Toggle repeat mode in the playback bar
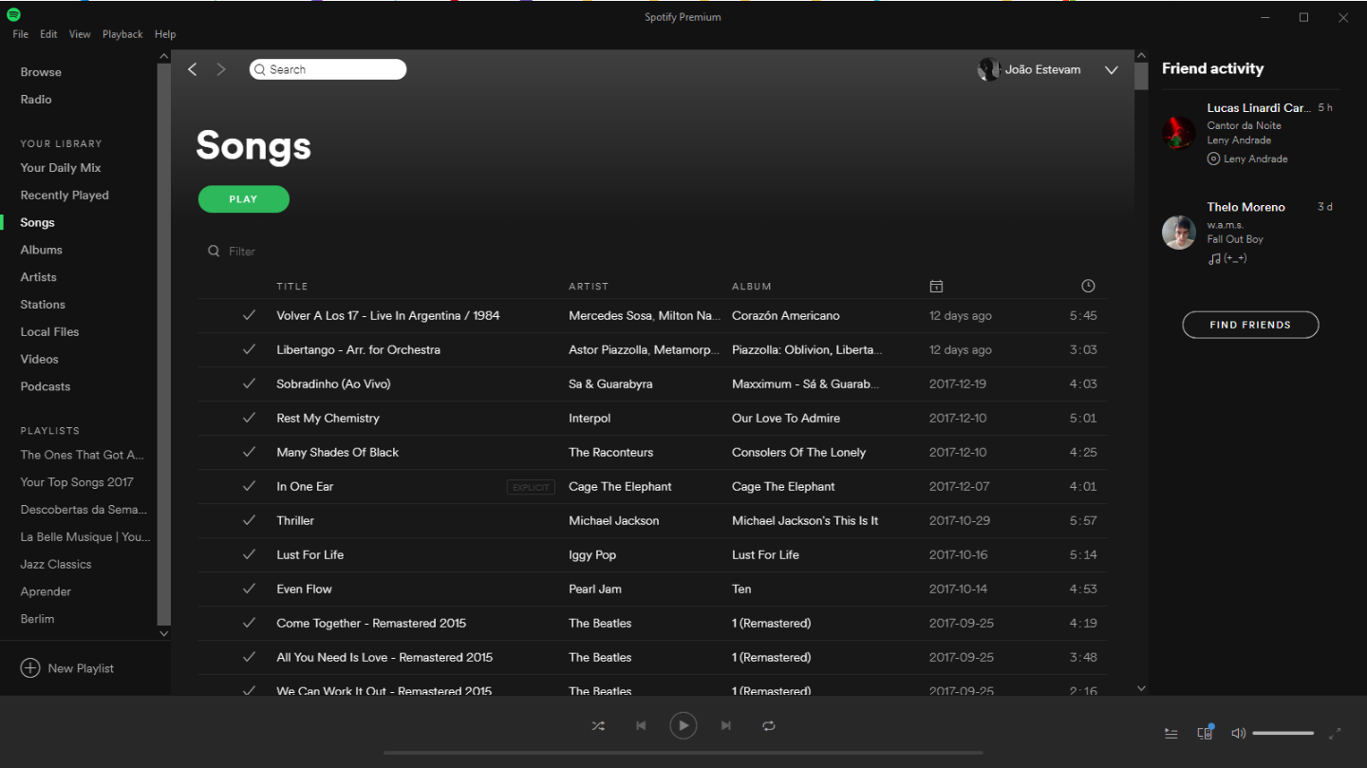 pyautogui.click(x=768, y=726)
